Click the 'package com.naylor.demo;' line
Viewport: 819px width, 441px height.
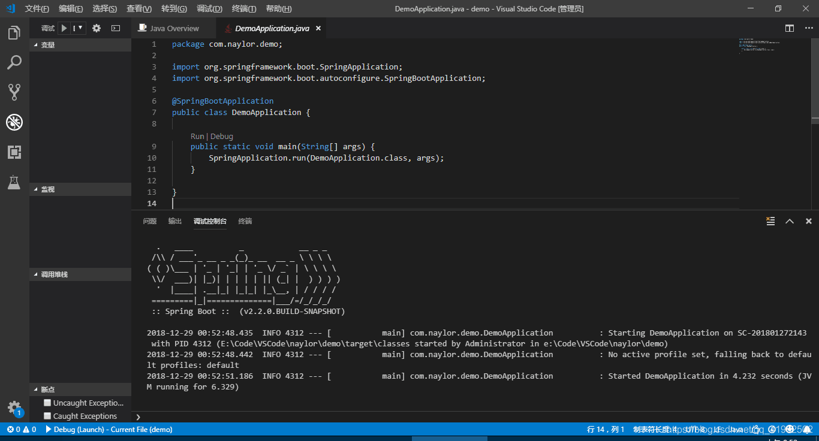227,44
